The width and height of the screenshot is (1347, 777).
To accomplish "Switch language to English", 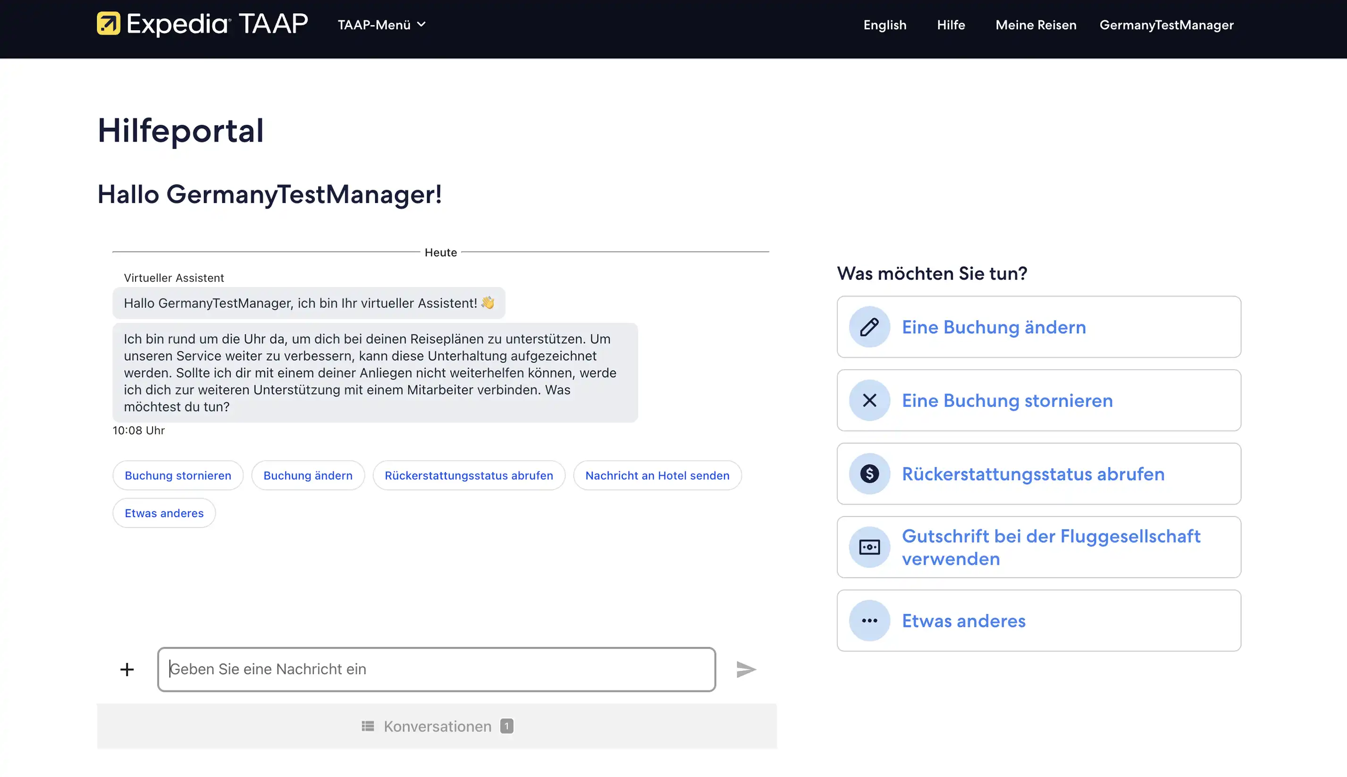I will [884, 25].
